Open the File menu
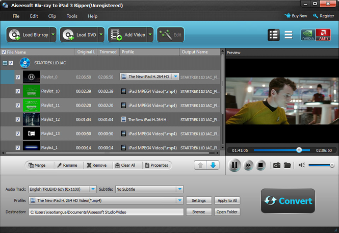The image size is (339, 233). [x=16, y=16]
